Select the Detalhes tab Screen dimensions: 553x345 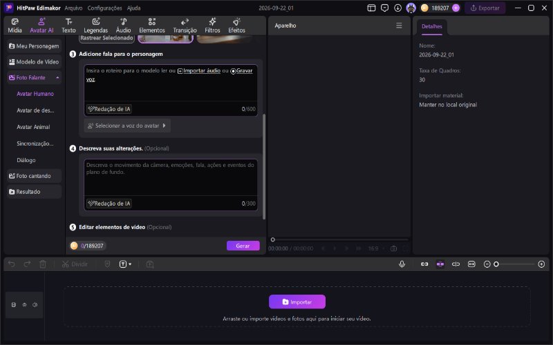click(431, 26)
